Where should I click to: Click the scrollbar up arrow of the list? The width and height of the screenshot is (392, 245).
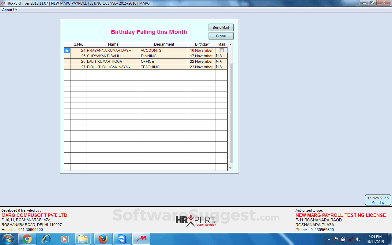coord(230,44)
